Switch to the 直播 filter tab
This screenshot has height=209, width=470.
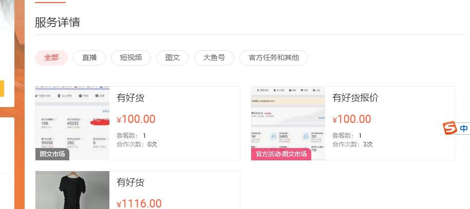[x=89, y=58]
